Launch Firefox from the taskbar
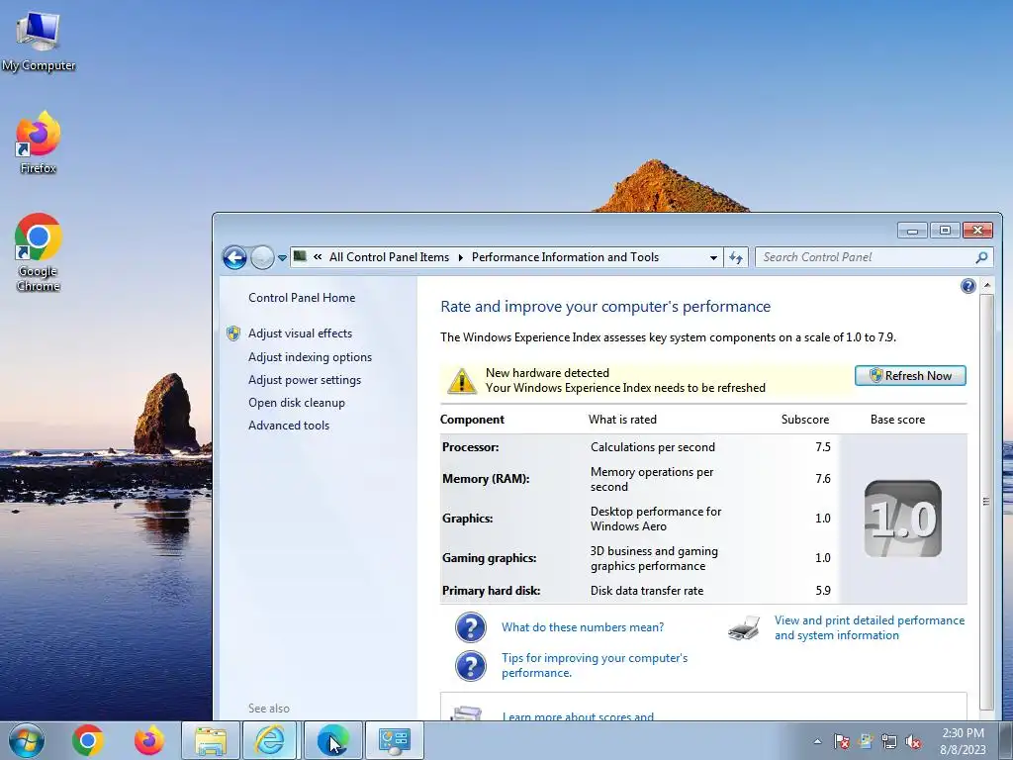Viewport: 1013px width, 760px height. point(148,740)
